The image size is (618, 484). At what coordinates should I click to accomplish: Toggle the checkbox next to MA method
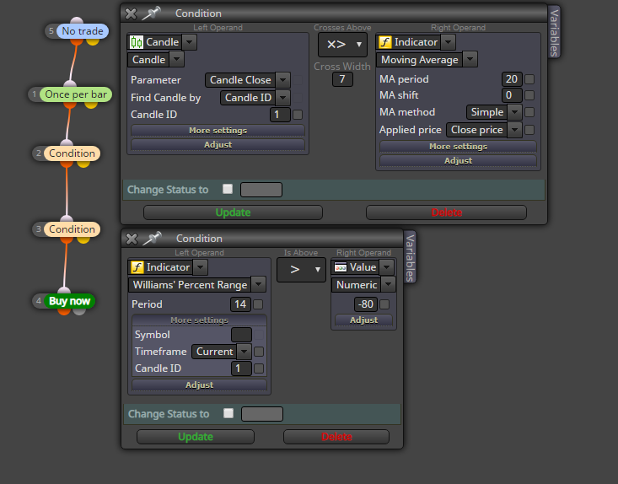click(529, 112)
